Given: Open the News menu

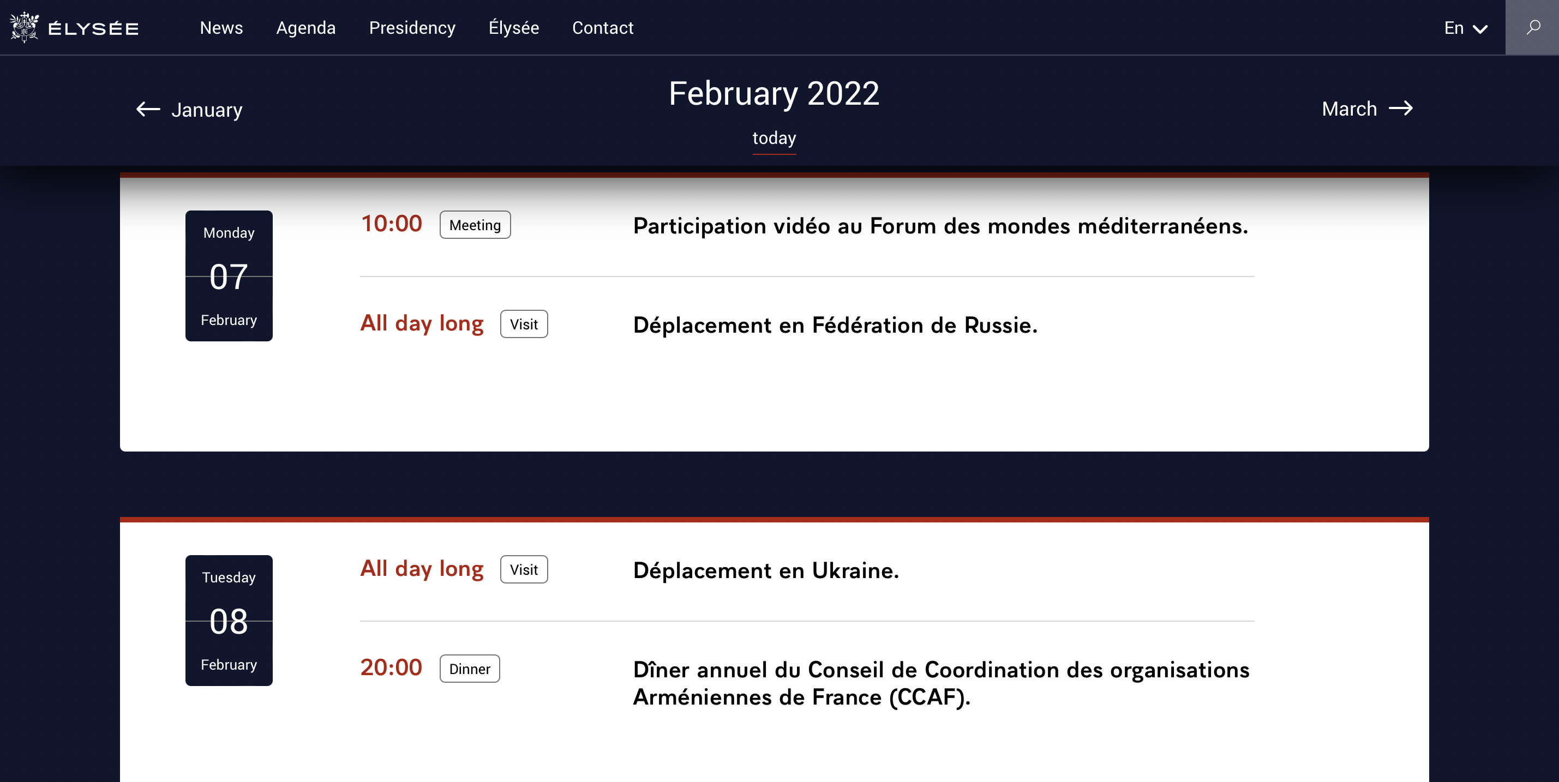Looking at the screenshot, I should click(x=221, y=28).
